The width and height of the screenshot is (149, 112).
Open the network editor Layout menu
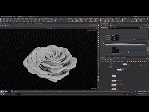(118, 62)
